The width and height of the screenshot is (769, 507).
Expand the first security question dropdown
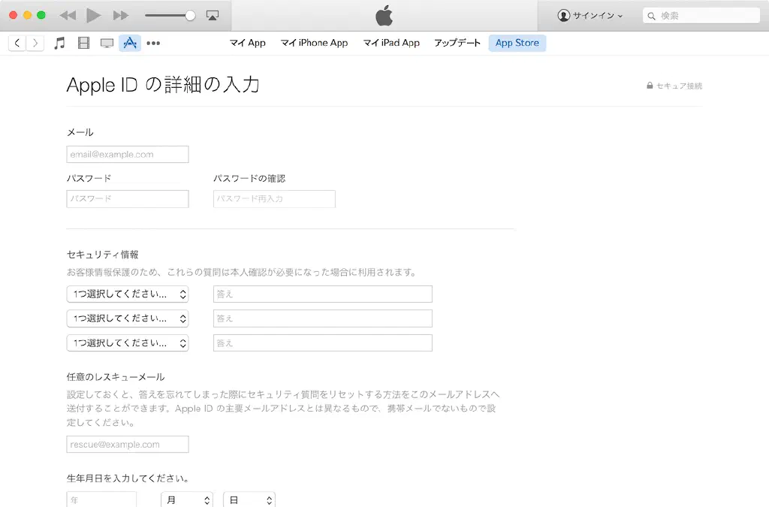tap(127, 294)
